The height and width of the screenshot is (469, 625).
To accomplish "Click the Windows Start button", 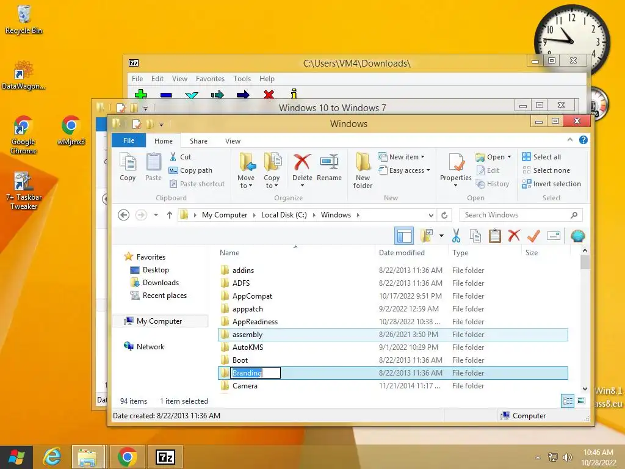I will (16, 457).
